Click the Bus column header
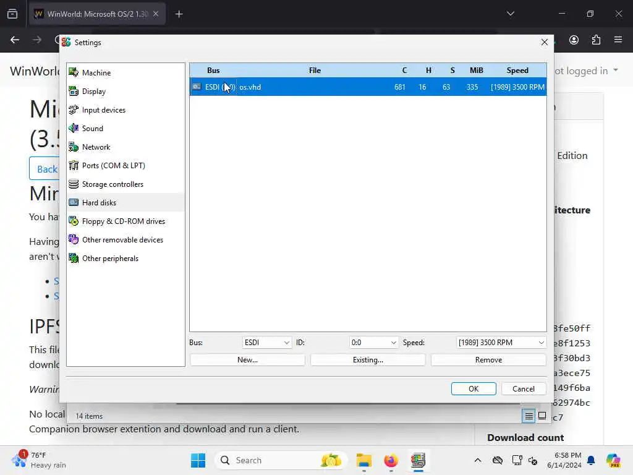The image size is (633, 475). 213,71
